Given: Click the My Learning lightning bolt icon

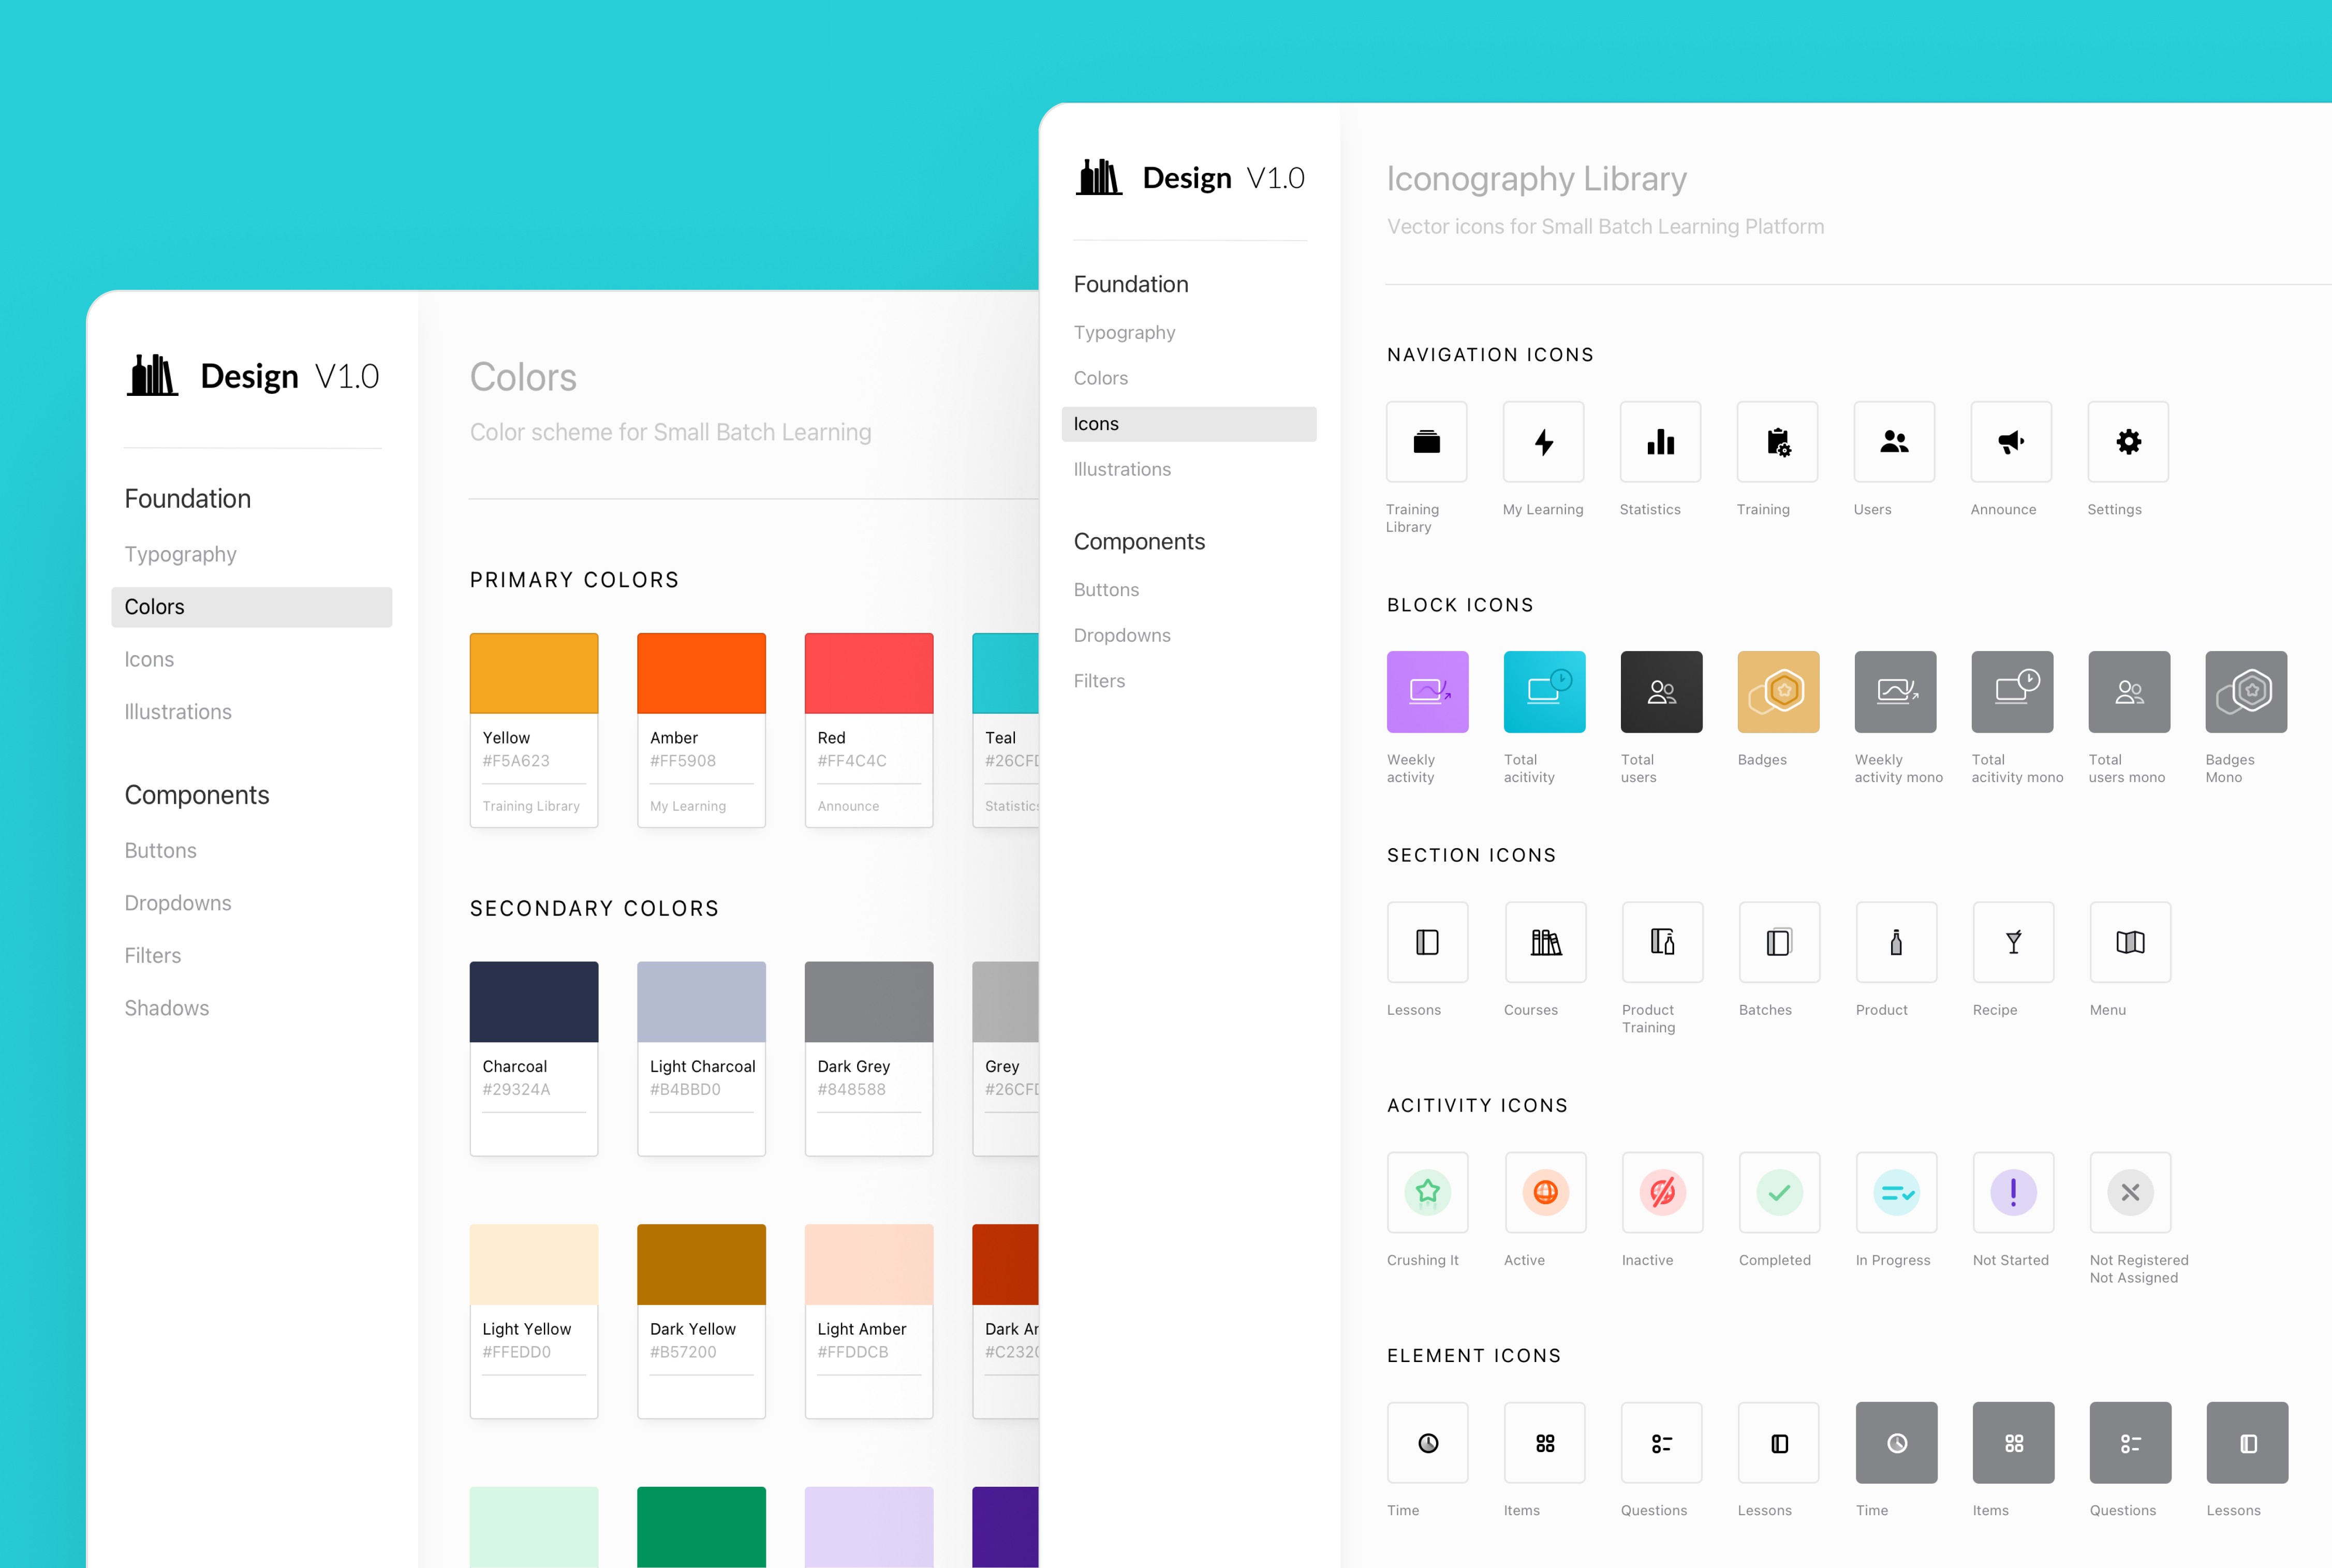Looking at the screenshot, I should (1543, 442).
